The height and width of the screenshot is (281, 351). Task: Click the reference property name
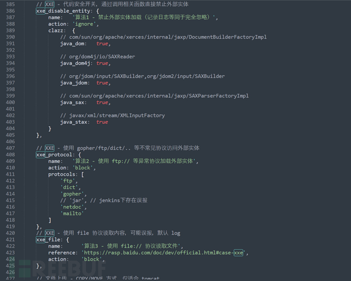click(62, 253)
